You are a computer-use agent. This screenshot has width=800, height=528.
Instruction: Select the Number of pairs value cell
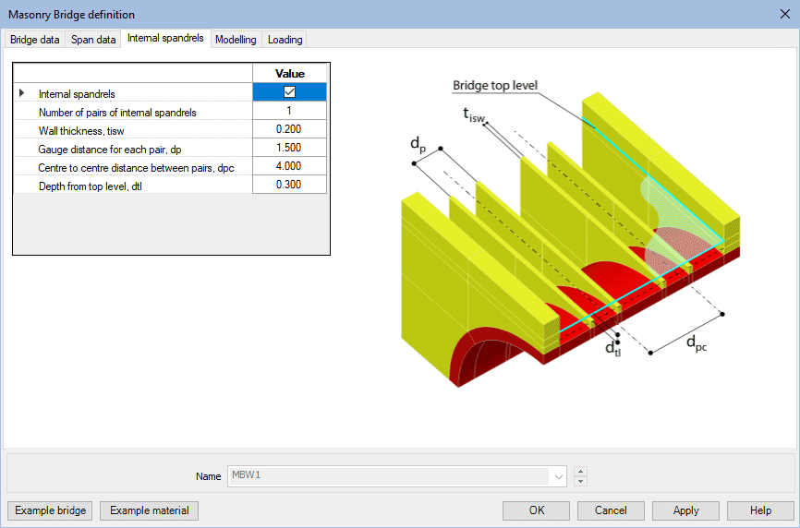tap(289, 111)
